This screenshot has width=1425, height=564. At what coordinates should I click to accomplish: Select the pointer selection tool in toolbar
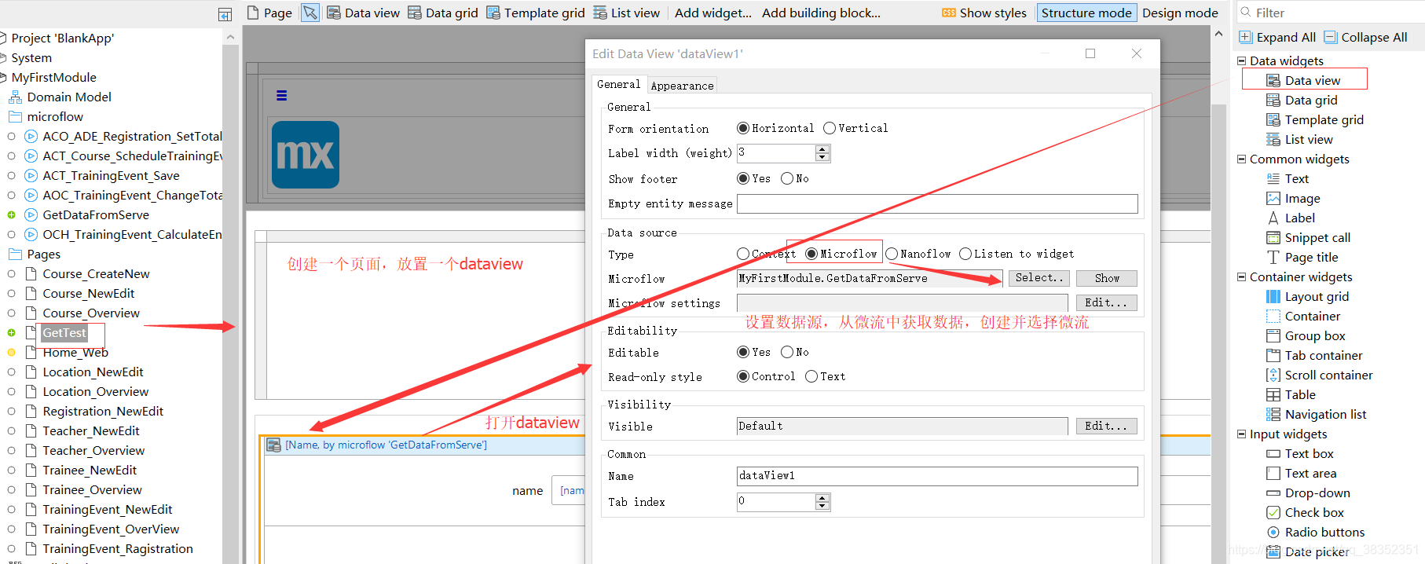(x=310, y=13)
